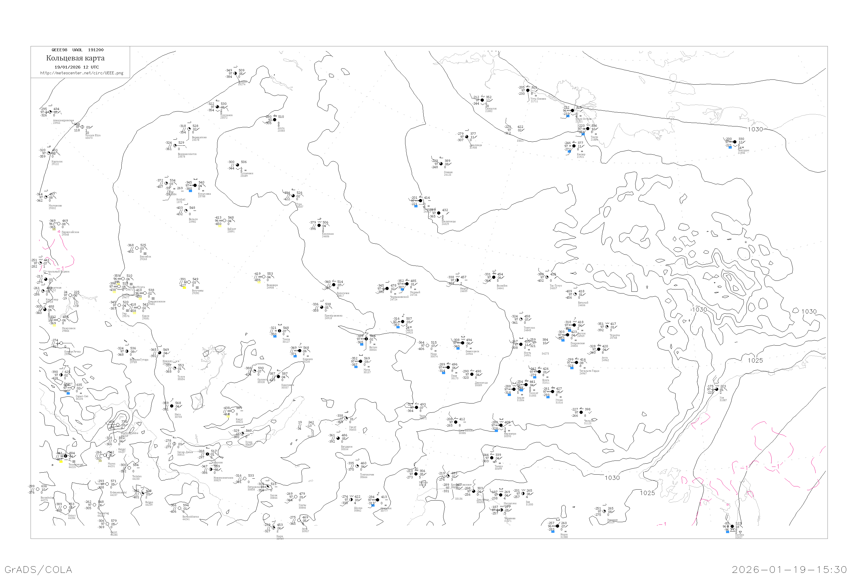Click the QEEE98 UAOL 191200 header text
865x576 pixels.
[78, 50]
